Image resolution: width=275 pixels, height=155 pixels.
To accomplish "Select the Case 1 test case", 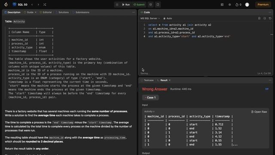I will (x=150, y=98).
